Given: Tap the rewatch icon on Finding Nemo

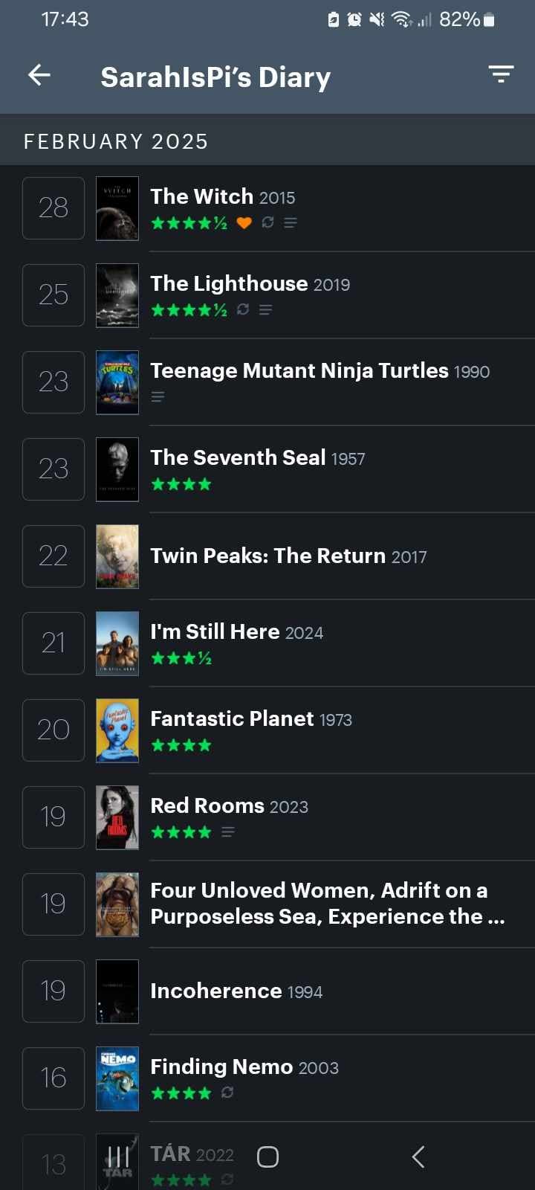Looking at the screenshot, I should point(227,1093).
